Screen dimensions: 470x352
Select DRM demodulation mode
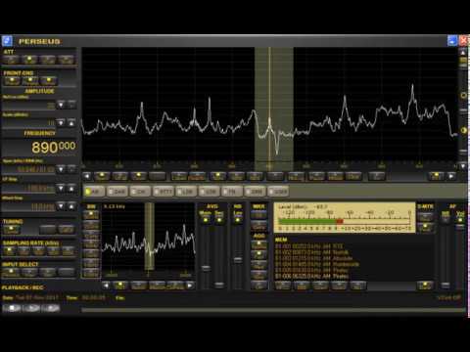[x=255, y=192]
